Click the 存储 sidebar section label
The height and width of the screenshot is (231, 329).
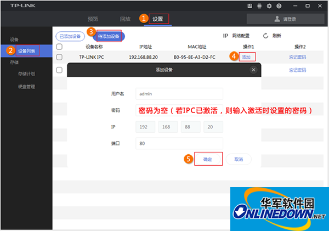(14, 63)
